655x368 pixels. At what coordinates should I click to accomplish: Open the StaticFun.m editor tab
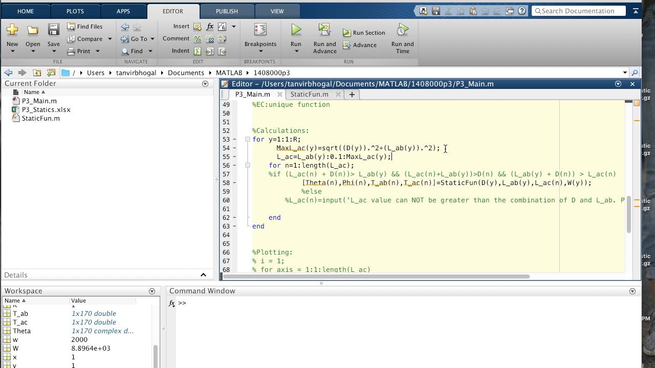coord(309,95)
